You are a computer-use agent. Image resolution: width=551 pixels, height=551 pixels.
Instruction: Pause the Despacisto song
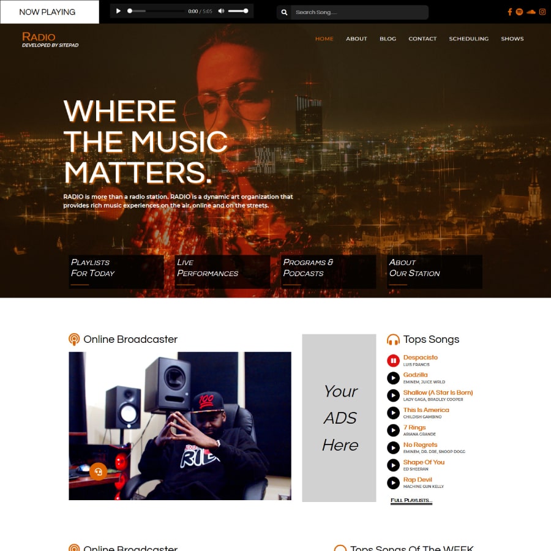click(393, 360)
